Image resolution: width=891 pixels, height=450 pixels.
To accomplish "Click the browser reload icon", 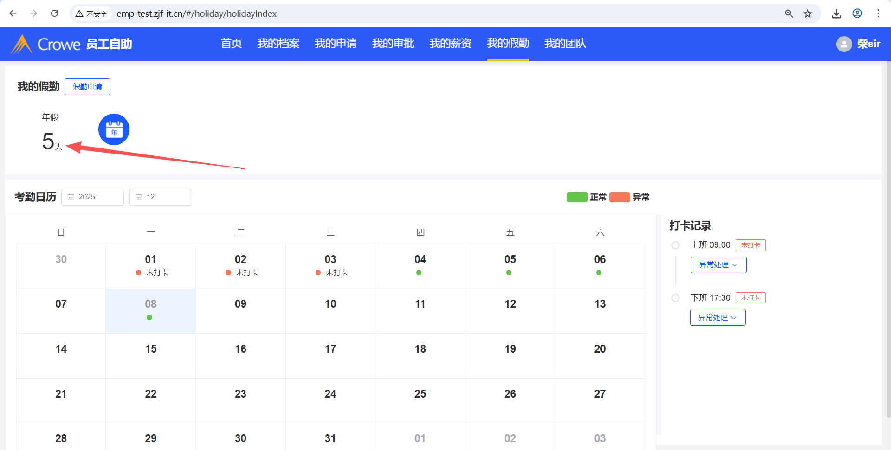I will click(x=55, y=13).
